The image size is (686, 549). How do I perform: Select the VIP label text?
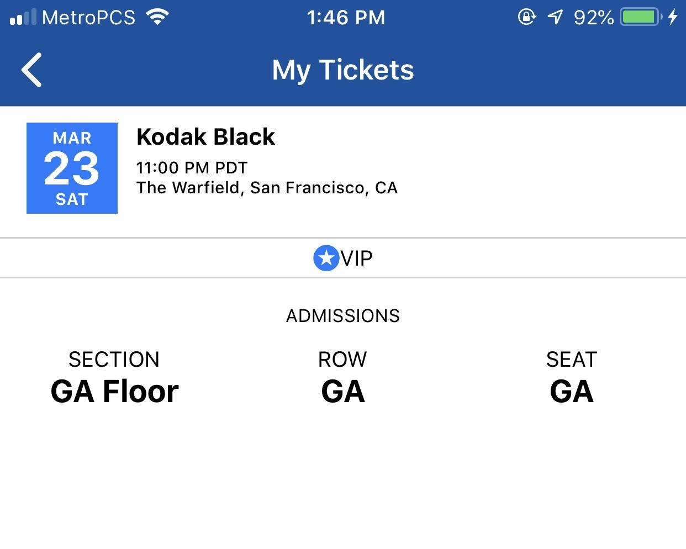[x=357, y=258]
